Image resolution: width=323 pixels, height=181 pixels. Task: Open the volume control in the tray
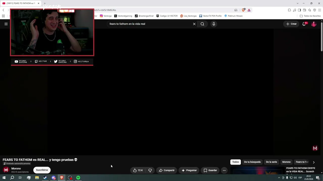(295, 178)
